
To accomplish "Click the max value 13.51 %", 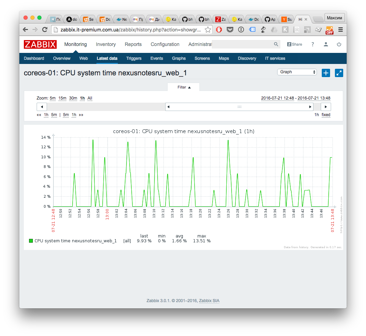I will (202, 241).
